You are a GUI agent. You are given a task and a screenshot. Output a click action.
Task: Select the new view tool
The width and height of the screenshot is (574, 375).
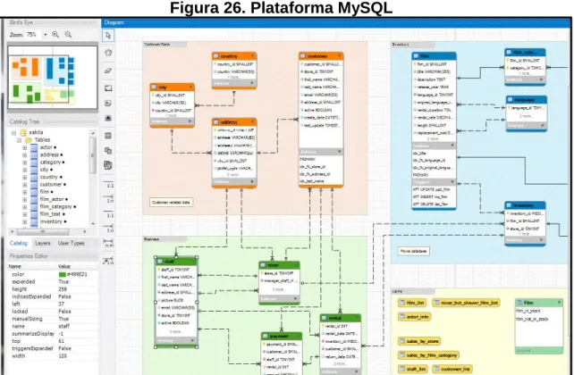[108, 151]
